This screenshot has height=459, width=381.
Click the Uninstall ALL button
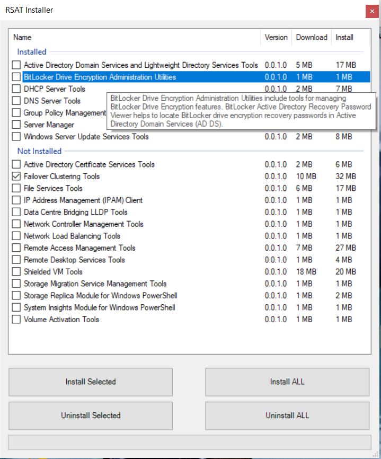click(287, 416)
